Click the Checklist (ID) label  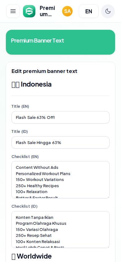click(25, 206)
